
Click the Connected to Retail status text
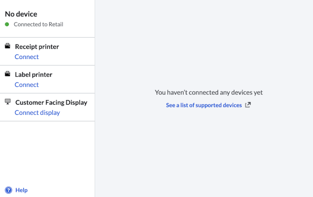coord(38,24)
